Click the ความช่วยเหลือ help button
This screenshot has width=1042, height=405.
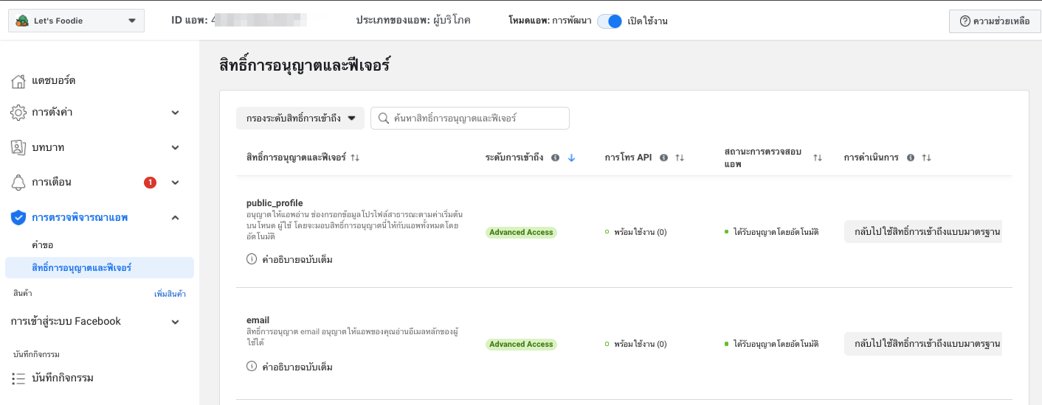[995, 21]
